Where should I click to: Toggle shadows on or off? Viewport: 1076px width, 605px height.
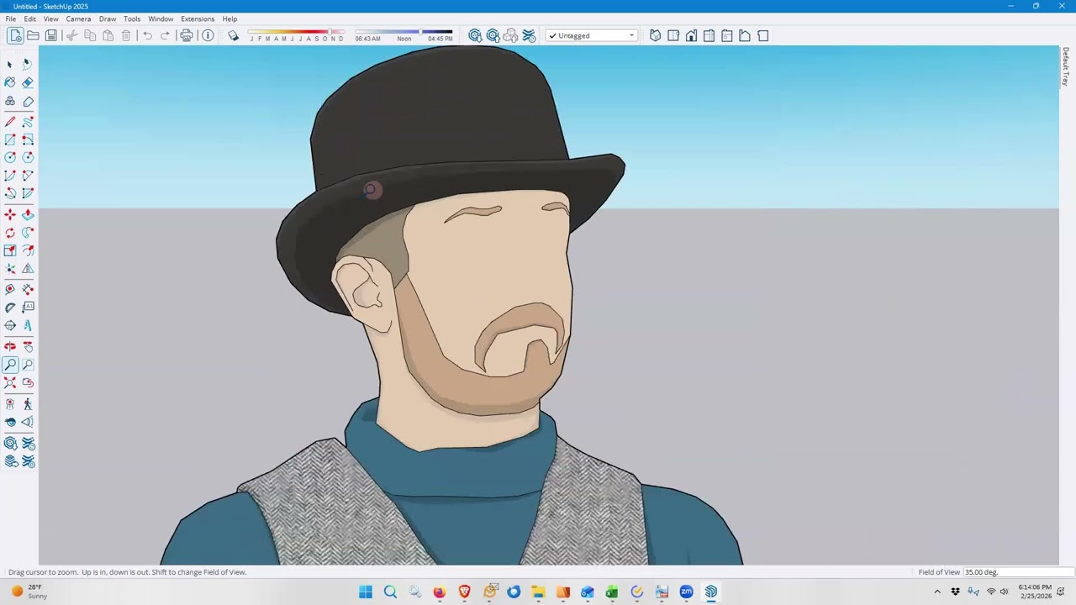point(234,35)
